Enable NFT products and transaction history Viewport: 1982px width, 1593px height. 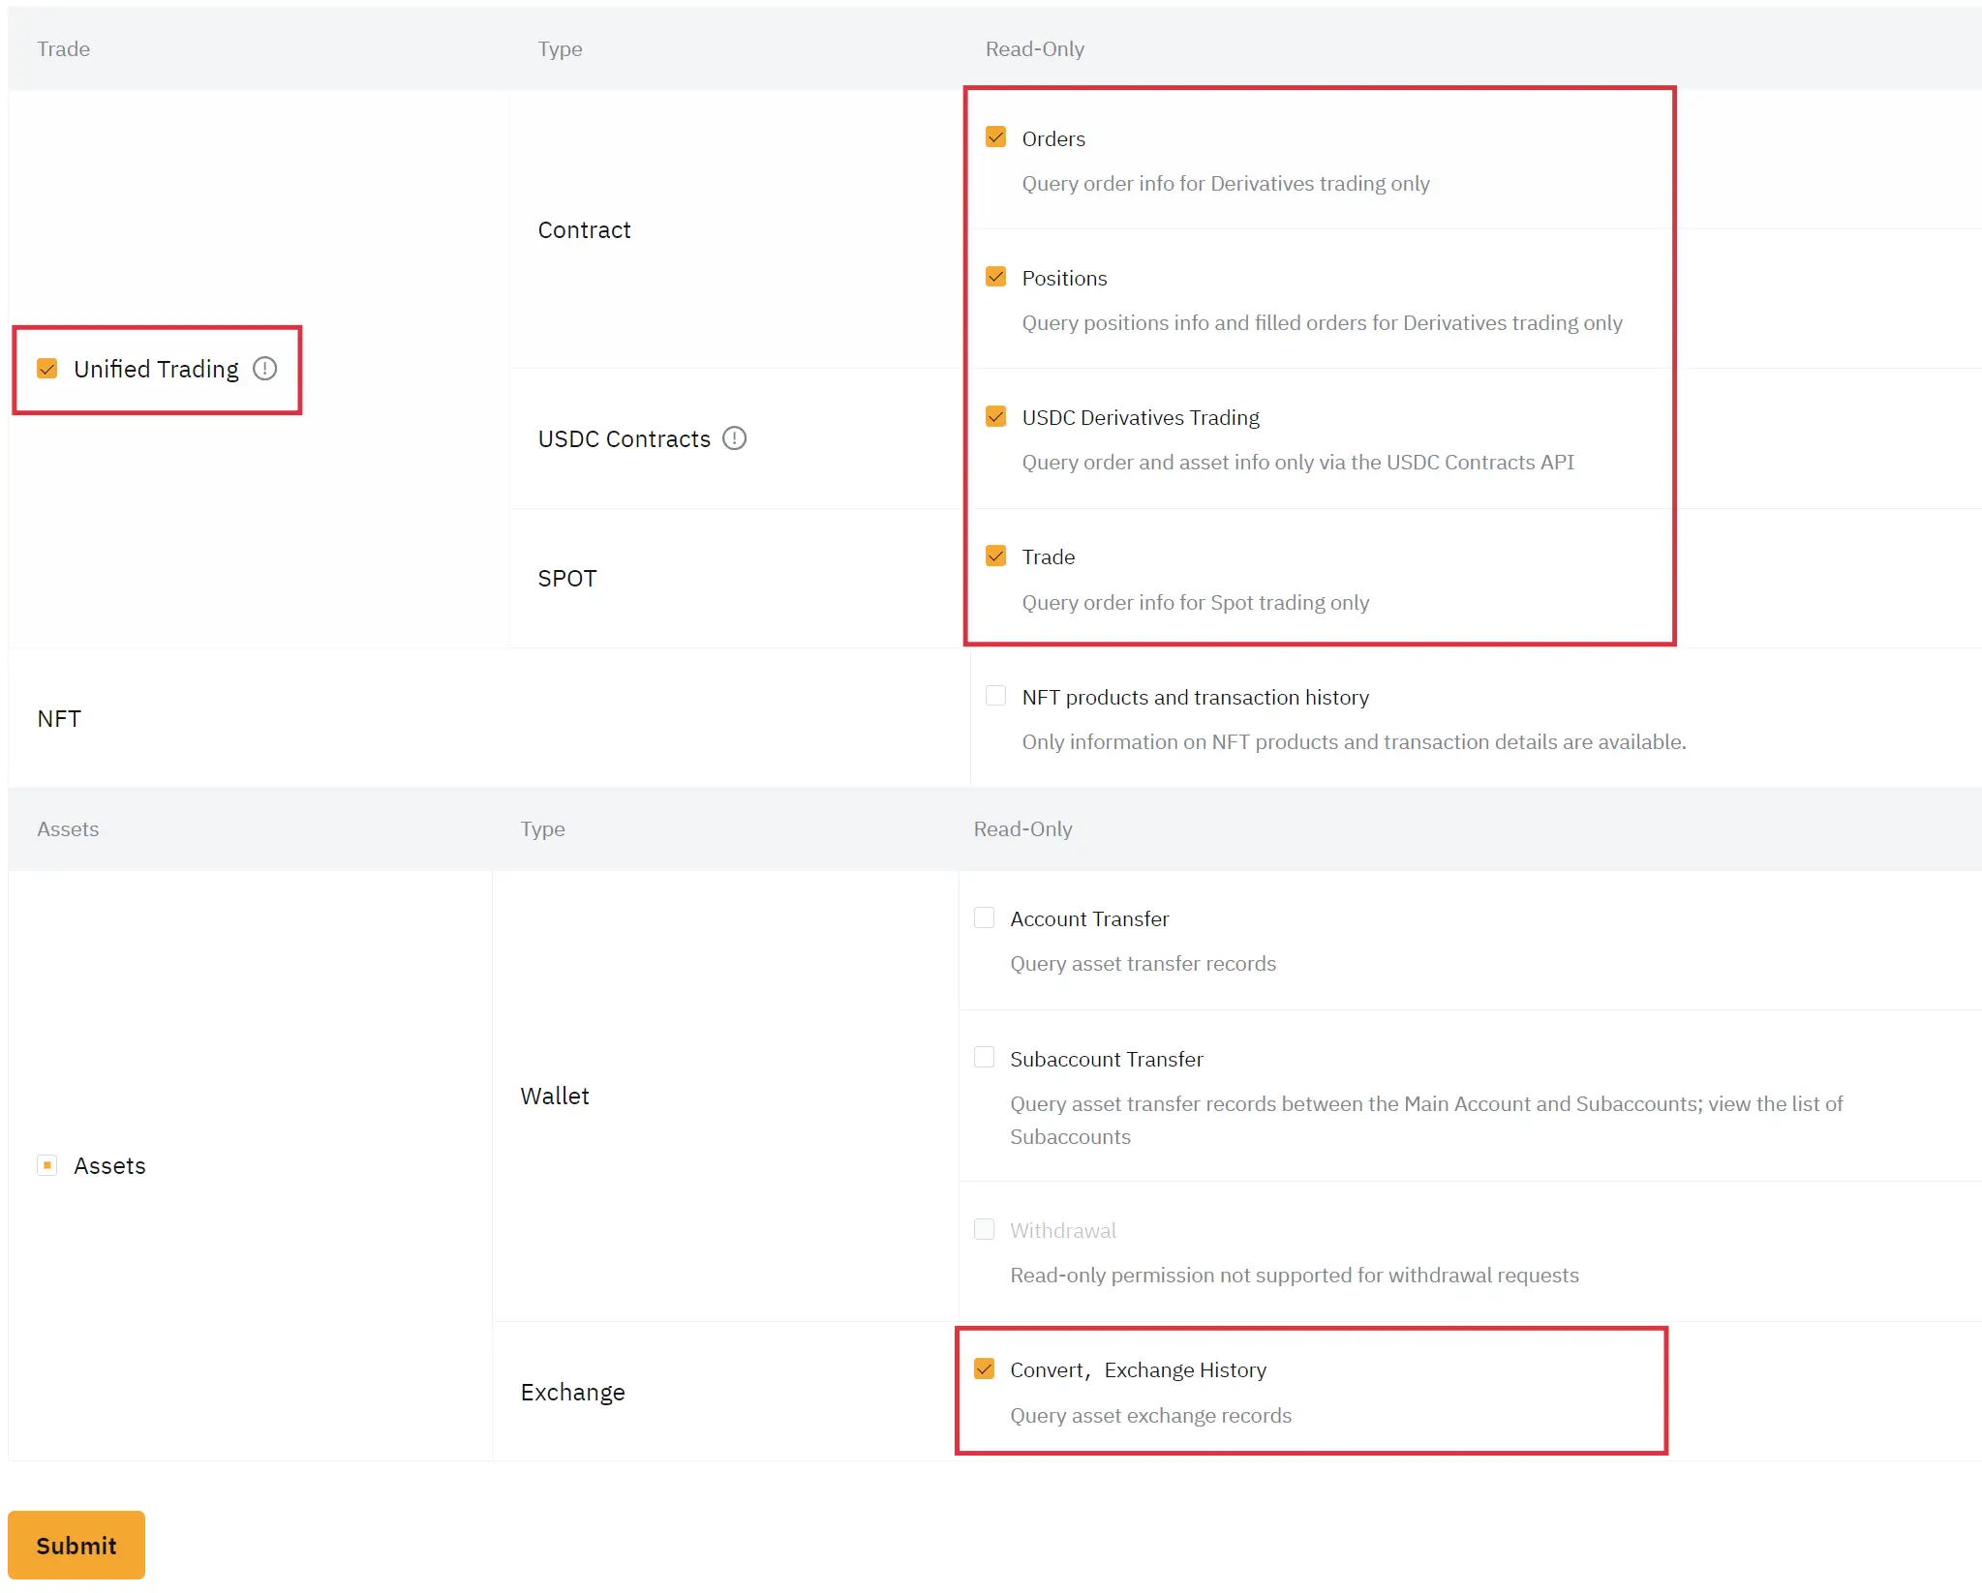coord(996,695)
